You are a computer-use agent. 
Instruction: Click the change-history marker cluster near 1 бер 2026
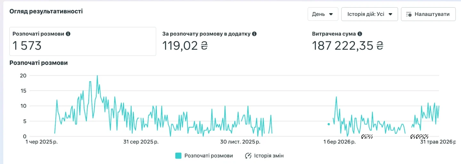[x=367, y=137]
